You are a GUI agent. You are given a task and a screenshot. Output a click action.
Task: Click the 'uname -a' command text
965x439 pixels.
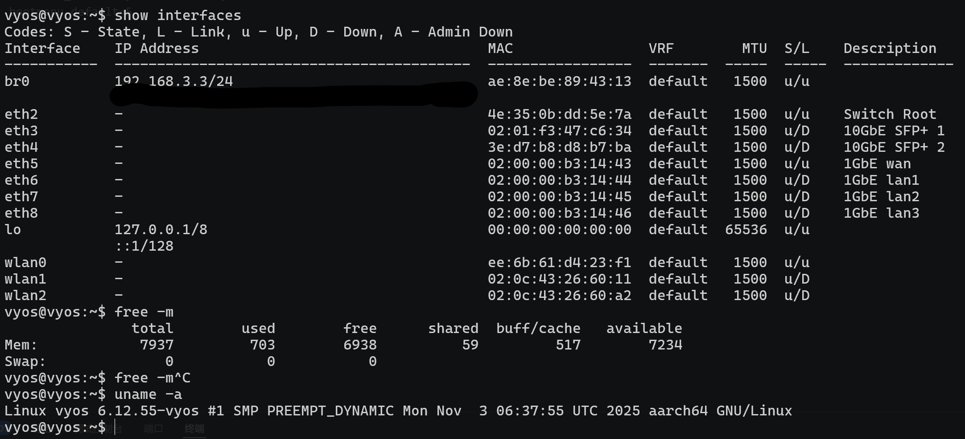tap(148, 394)
